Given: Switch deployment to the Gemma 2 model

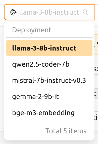Looking at the screenshot, I should (x=49, y=97).
